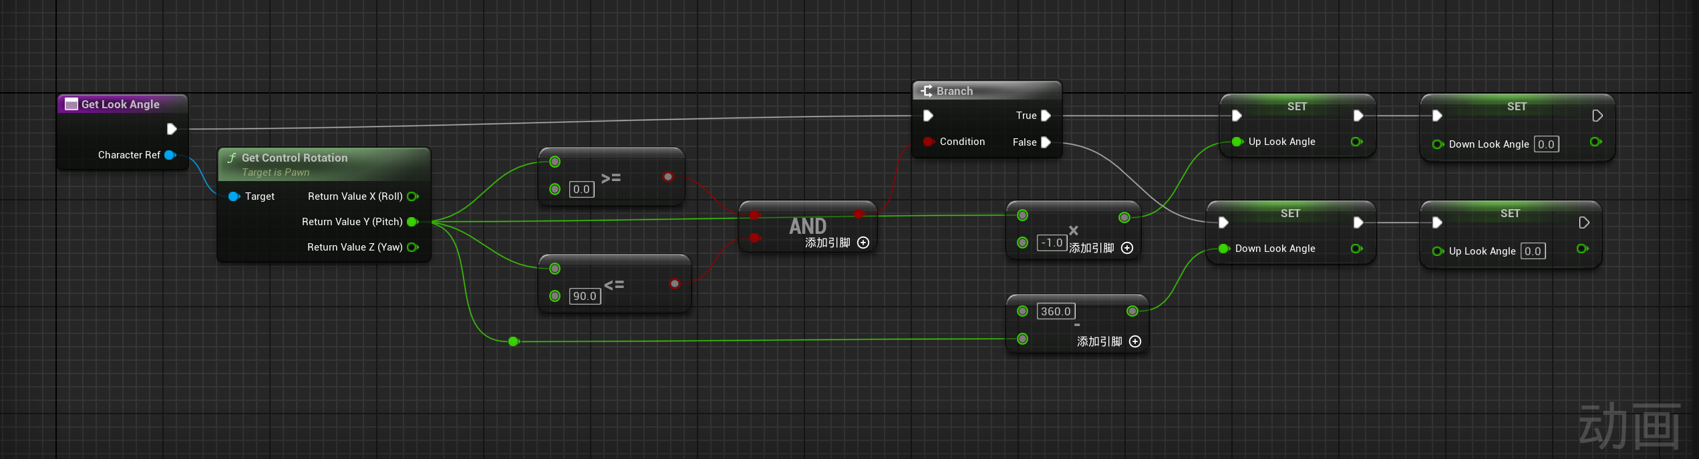Add pin on the subtract node
This screenshot has height=459, width=1699.
pyautogui.click(x=1135, y=341)
